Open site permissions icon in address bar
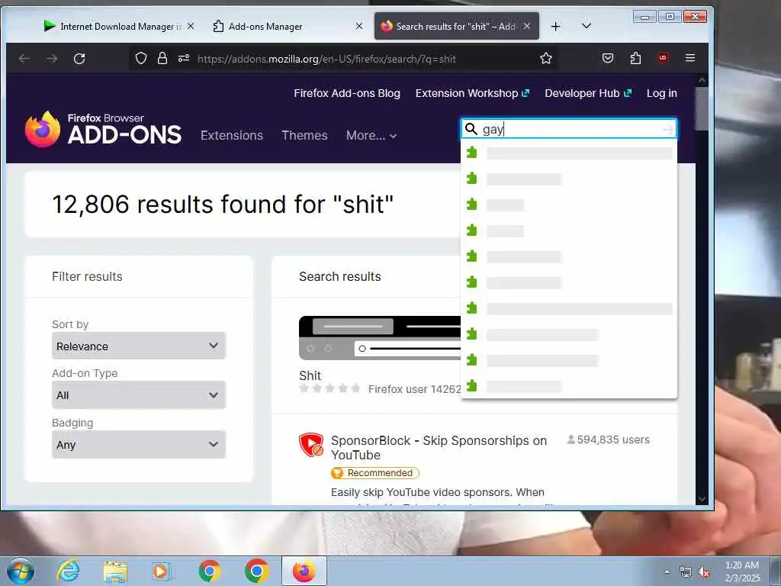The image size is (781, 586). (x=184, y=58)
